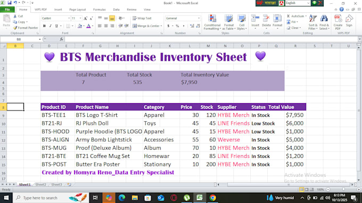
Task: Switch to Normal view in status bar
Action: [x=301, y=189]
